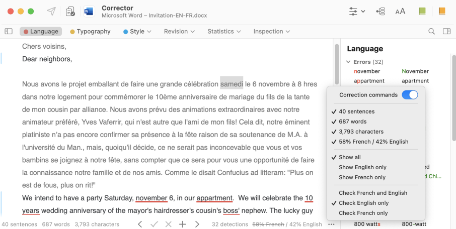This screenshot has height=229, width=456.
Task: Choose Show English only
Action: 375,167
